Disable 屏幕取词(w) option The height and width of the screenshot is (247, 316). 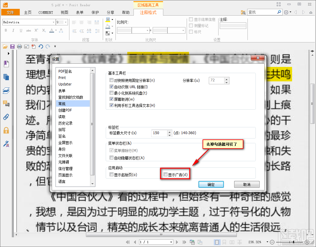111,99
